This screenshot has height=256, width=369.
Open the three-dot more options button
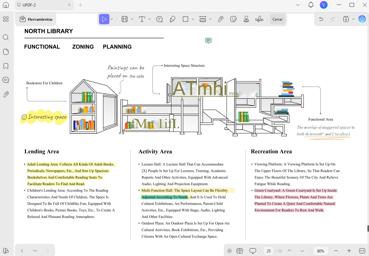coord(35,251)
